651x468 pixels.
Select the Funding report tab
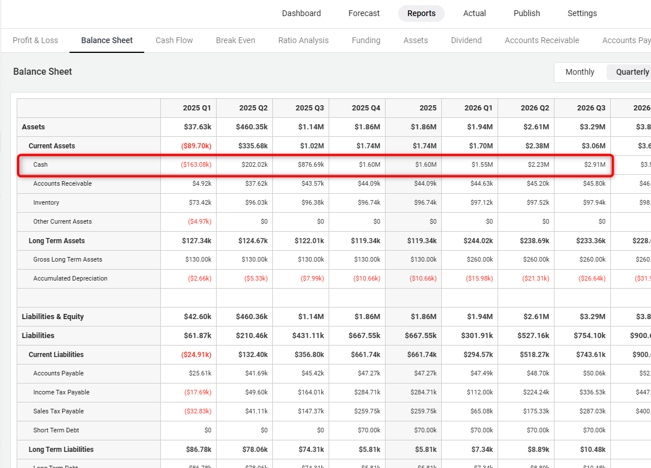click(366, 40)
